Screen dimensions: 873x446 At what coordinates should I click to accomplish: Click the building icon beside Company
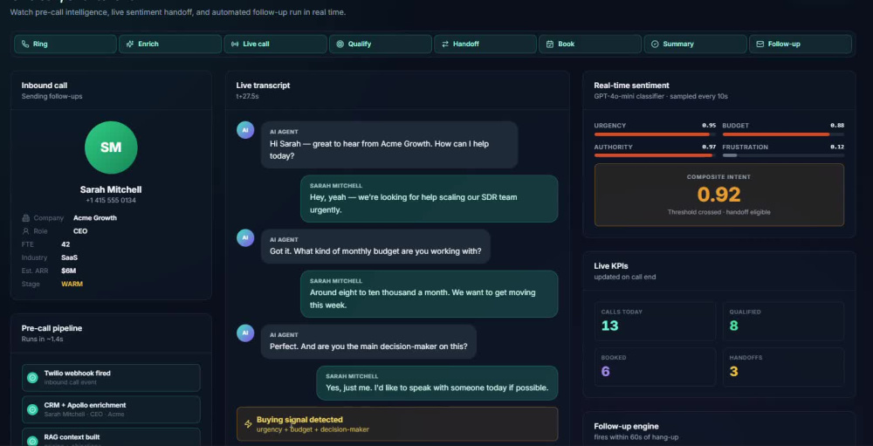point(25,217)
